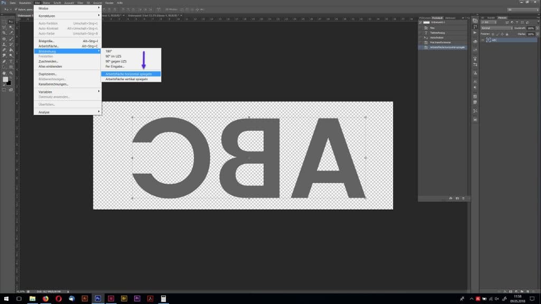
Task: Open the Korrekturen submenu
Action: pos(68,16)
